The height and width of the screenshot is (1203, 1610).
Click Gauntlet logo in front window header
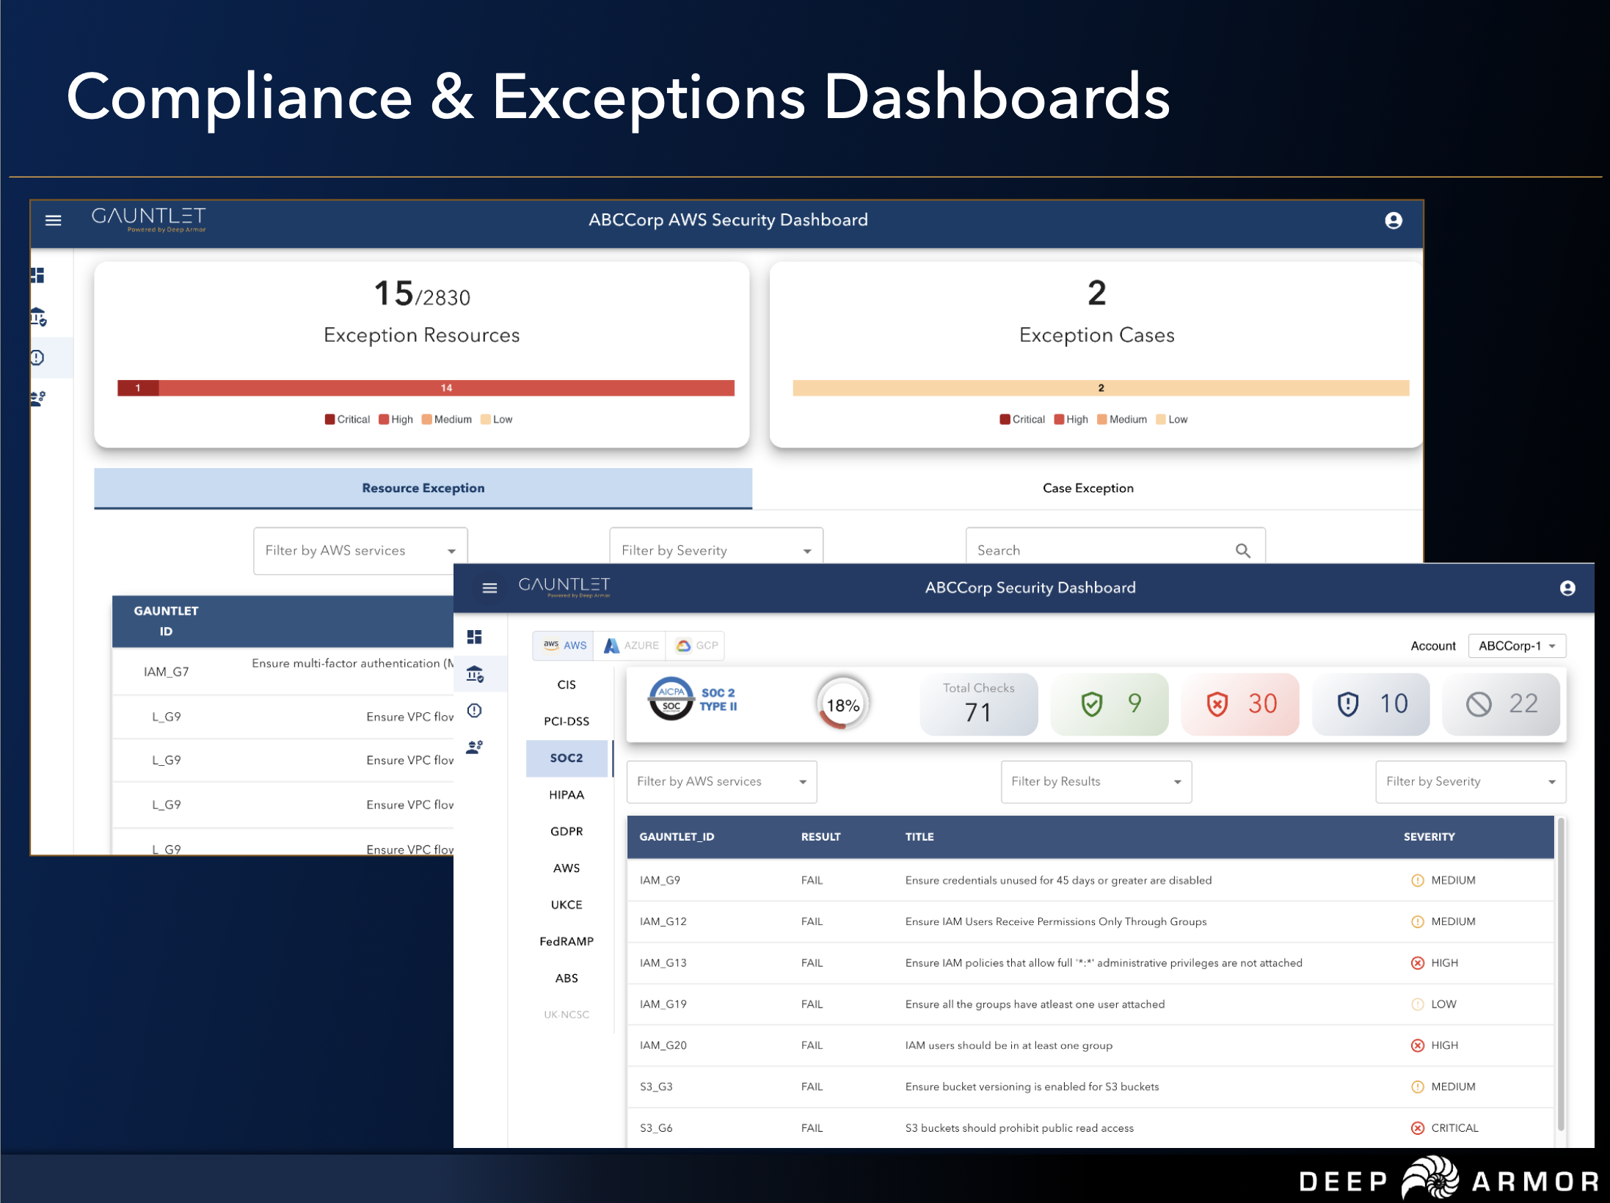(x=564, y=587)
